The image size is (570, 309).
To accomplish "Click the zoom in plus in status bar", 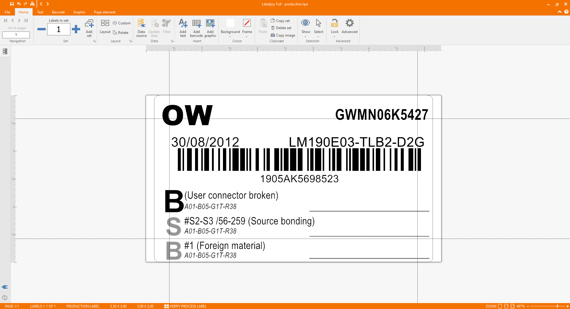I will (567, 306).
